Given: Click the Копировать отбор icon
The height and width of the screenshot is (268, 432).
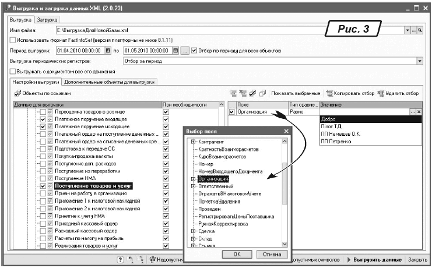Looking at the screenshot, I should click(x=329, y=93).
